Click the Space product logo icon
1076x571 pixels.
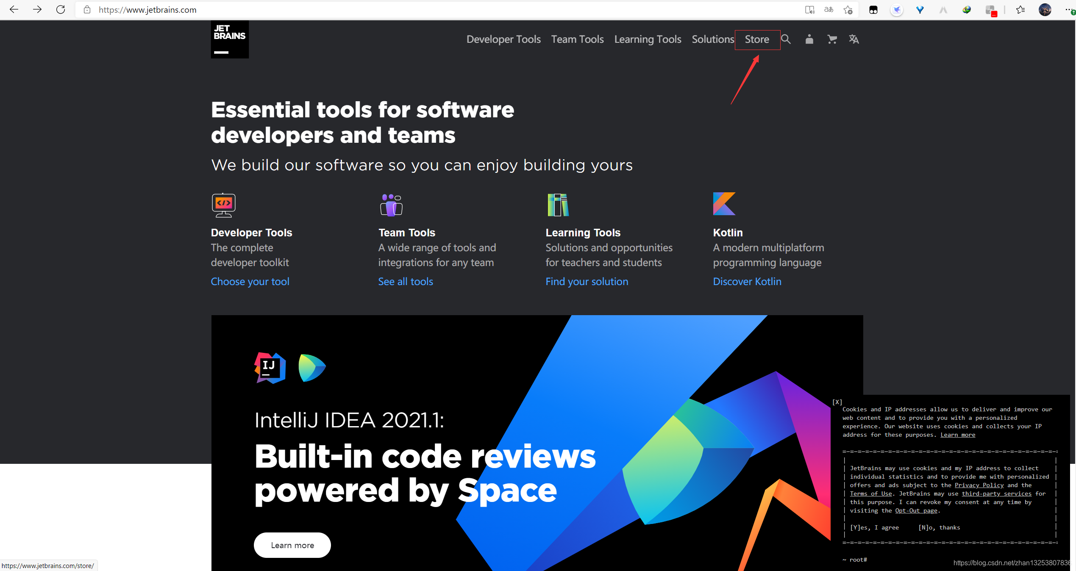(x=312, y=368)
